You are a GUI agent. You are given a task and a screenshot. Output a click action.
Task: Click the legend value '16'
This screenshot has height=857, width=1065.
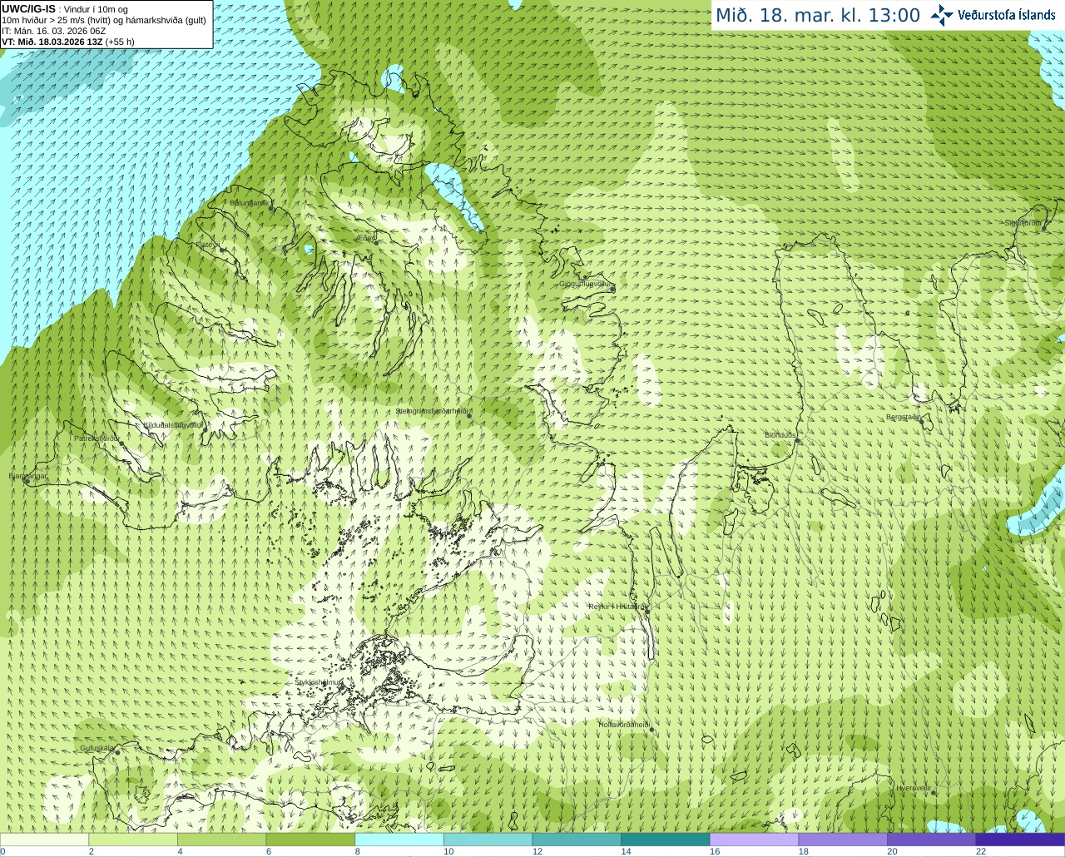point(714,851)
